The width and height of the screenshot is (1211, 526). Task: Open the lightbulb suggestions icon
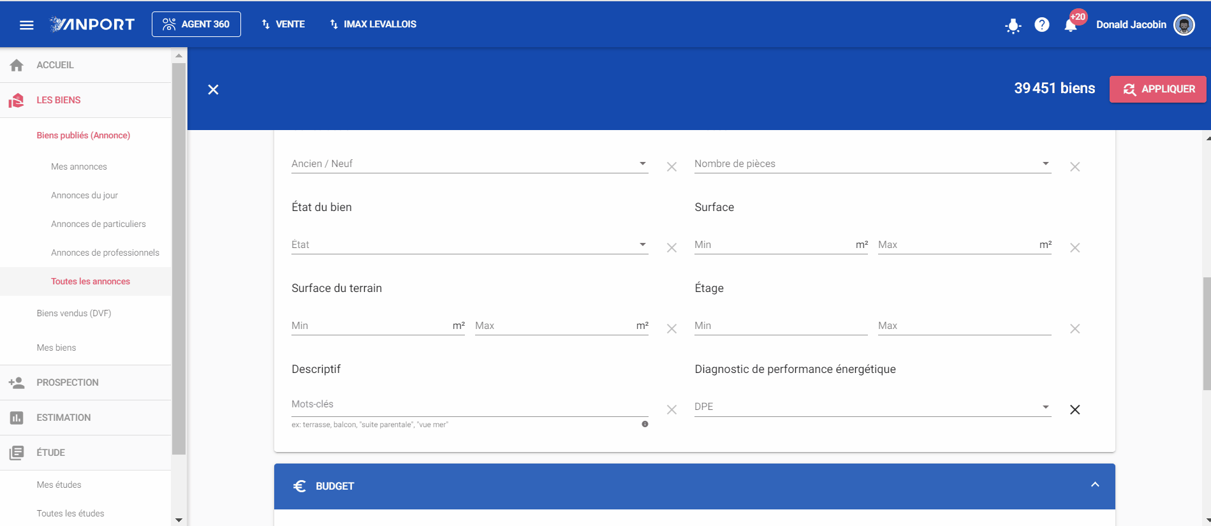click(1013, 26)
